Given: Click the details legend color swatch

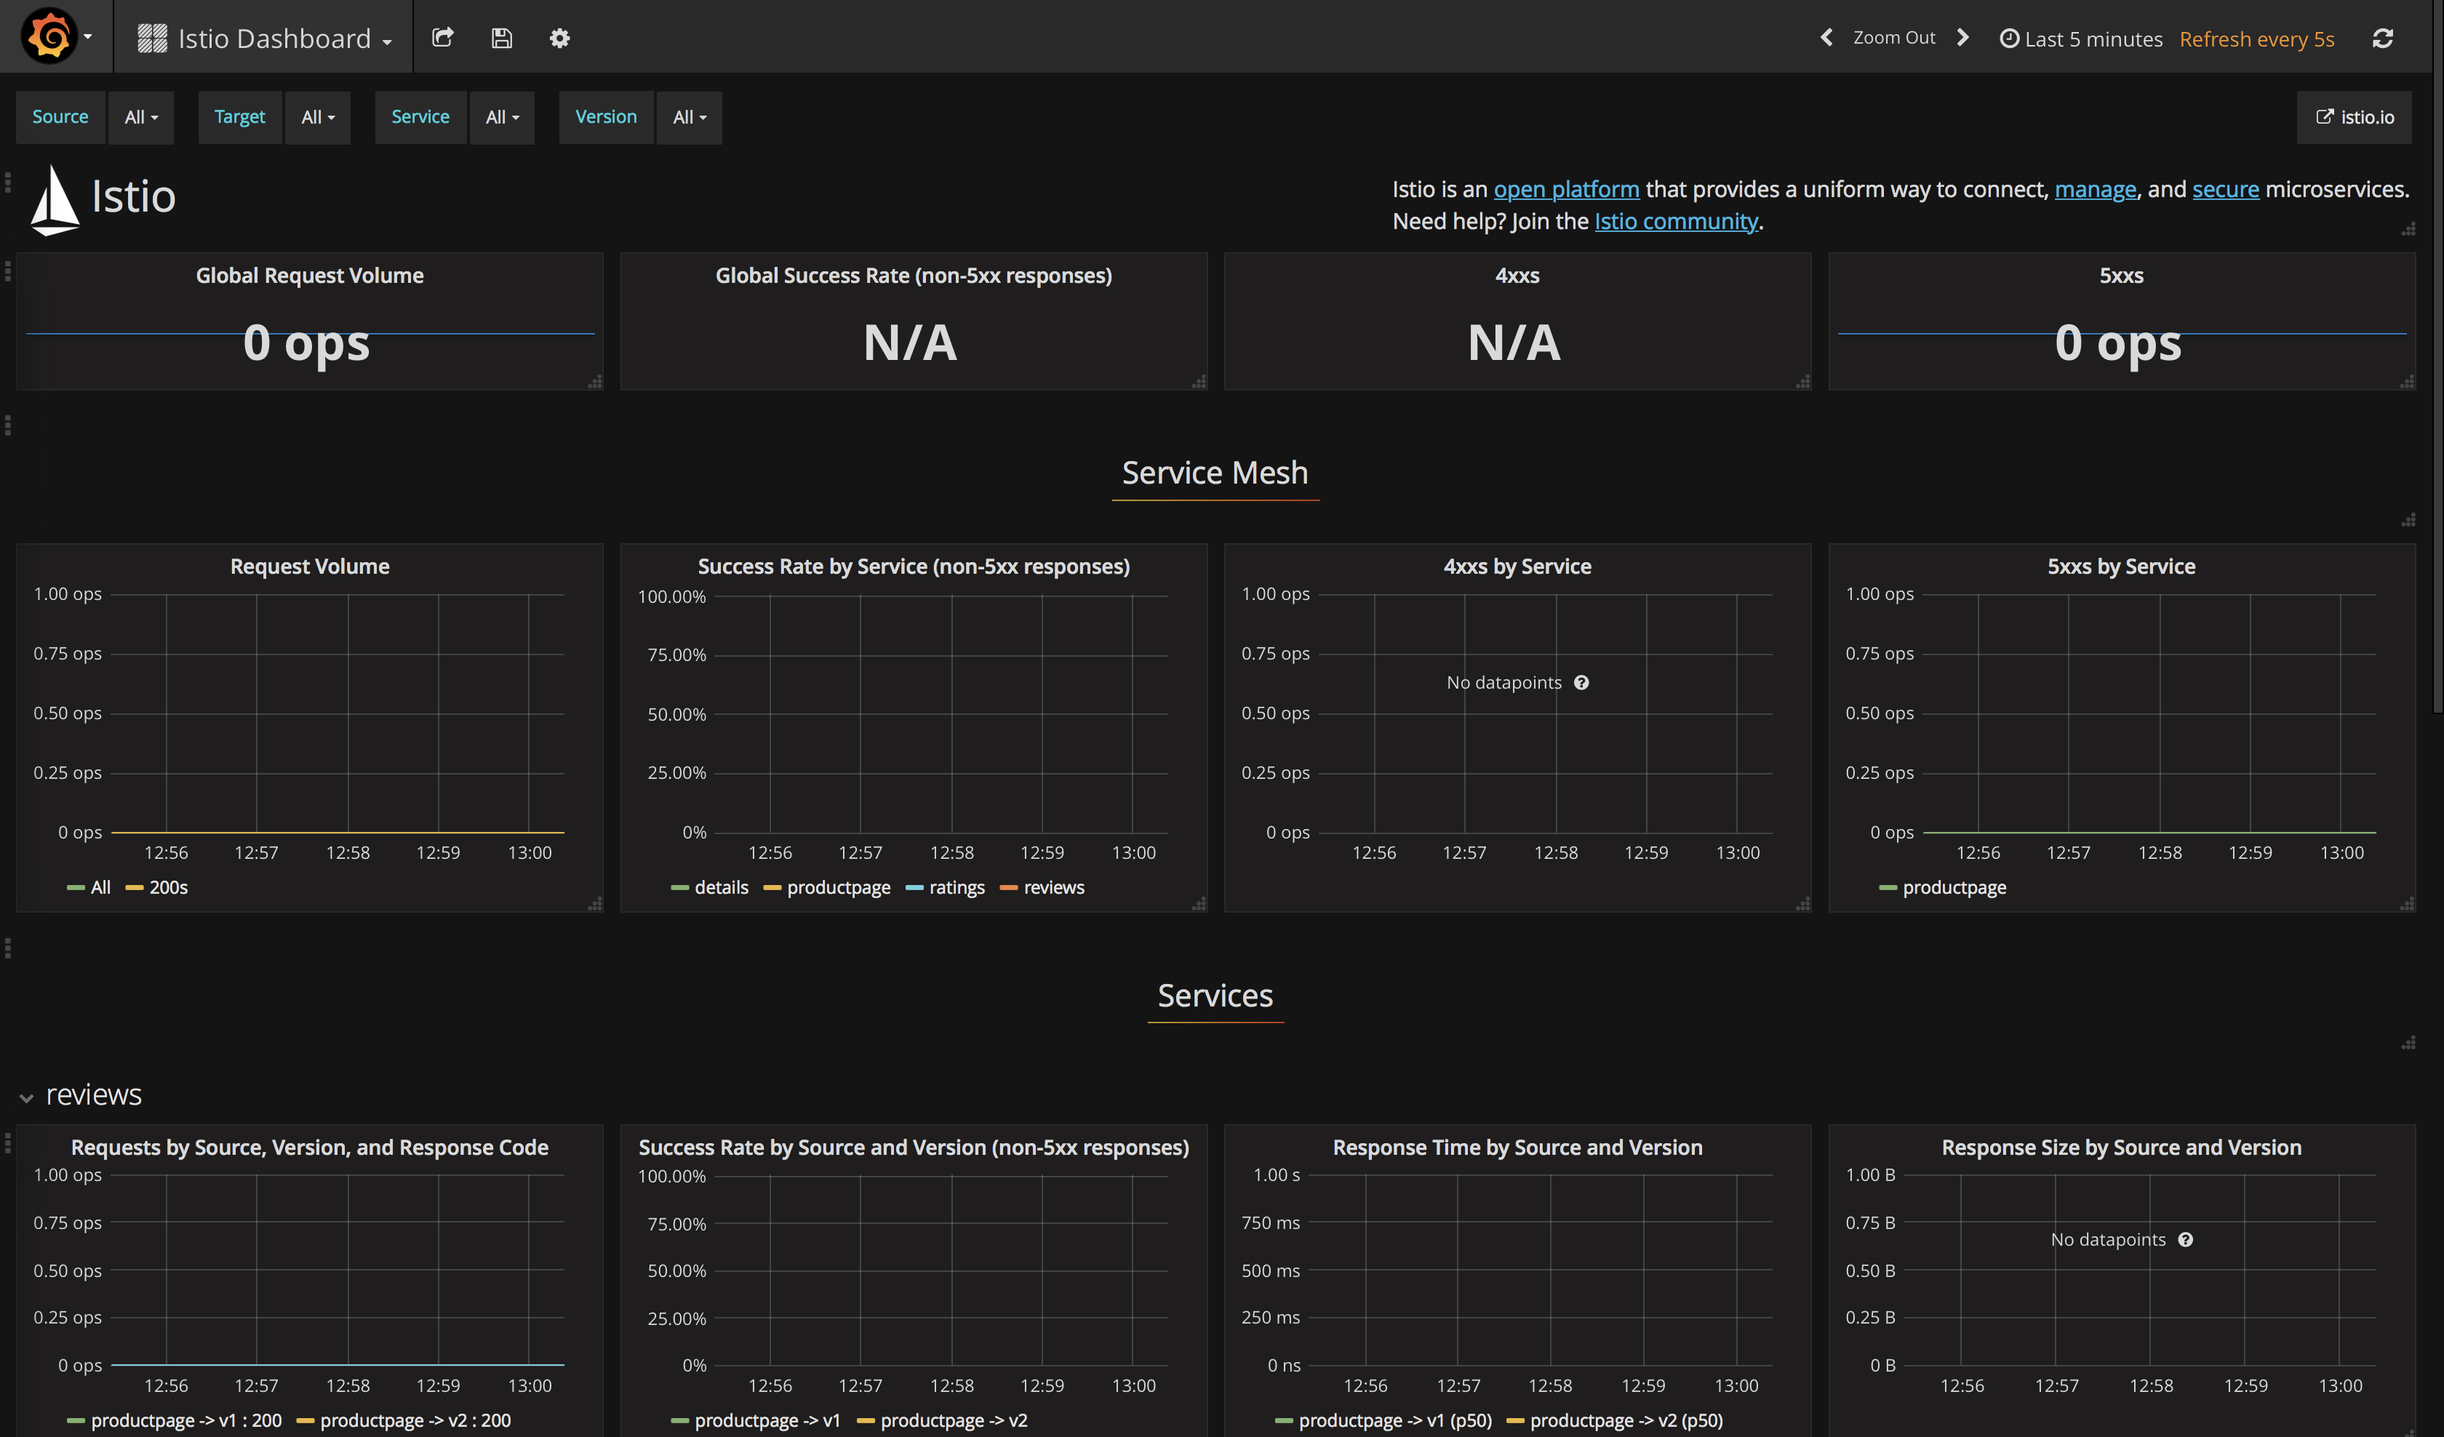Looking at the screenshot, I should click(x=680, y=887).
